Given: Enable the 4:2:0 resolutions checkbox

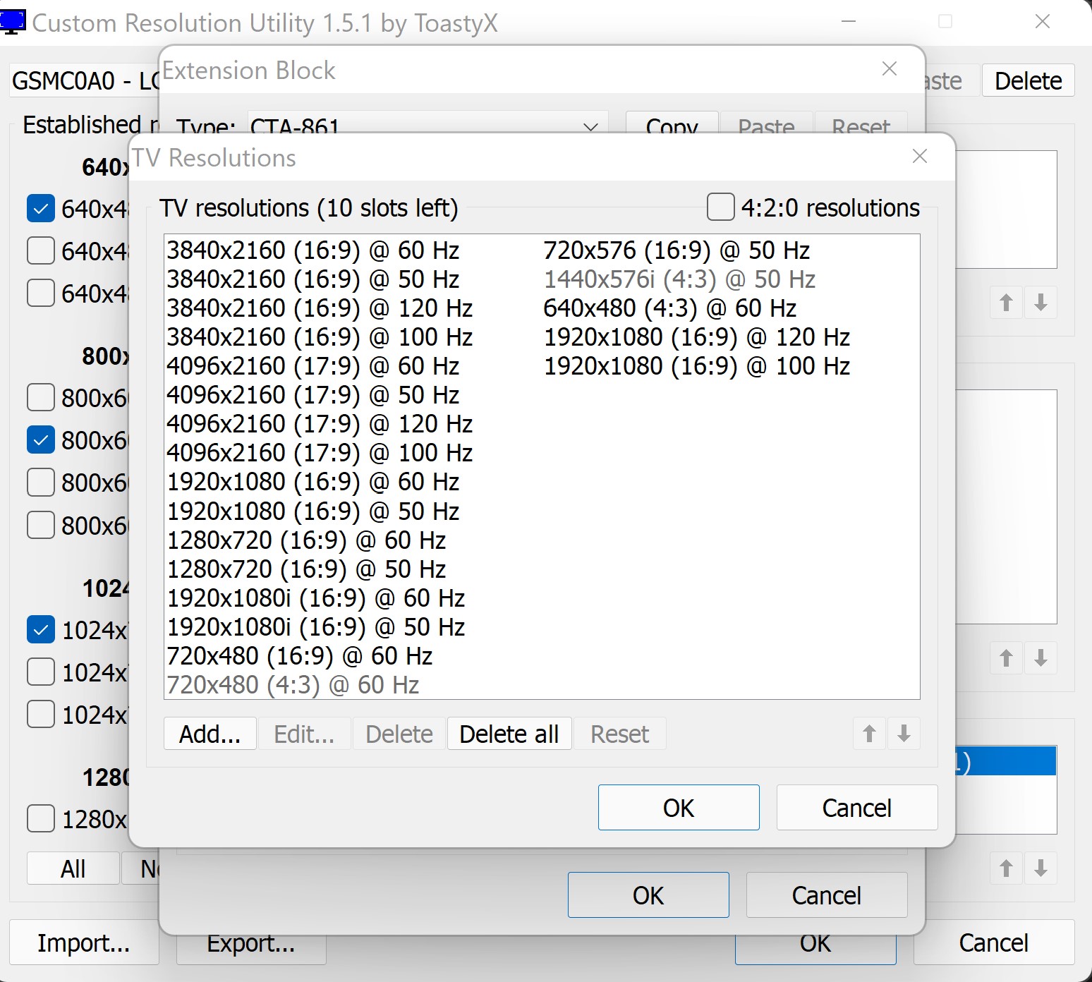Looking at the screenshot, I should (721, 207).
